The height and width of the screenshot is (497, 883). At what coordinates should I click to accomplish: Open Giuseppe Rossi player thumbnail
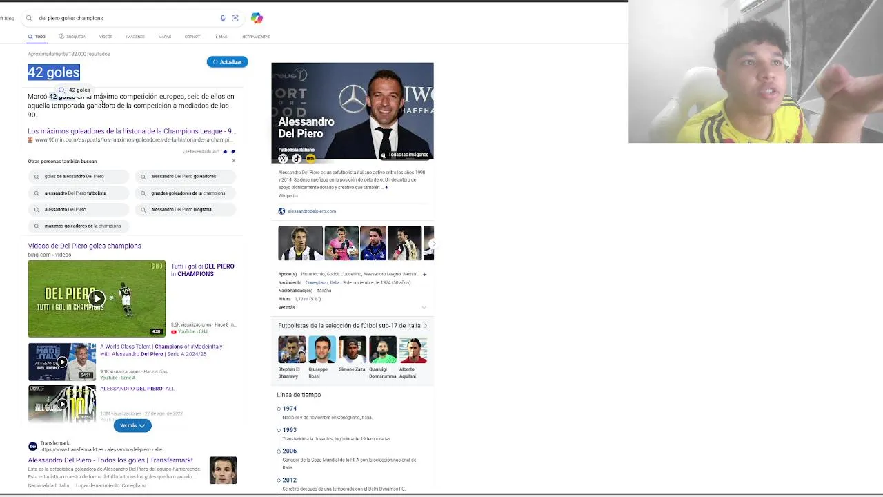[x=321, y=350]
